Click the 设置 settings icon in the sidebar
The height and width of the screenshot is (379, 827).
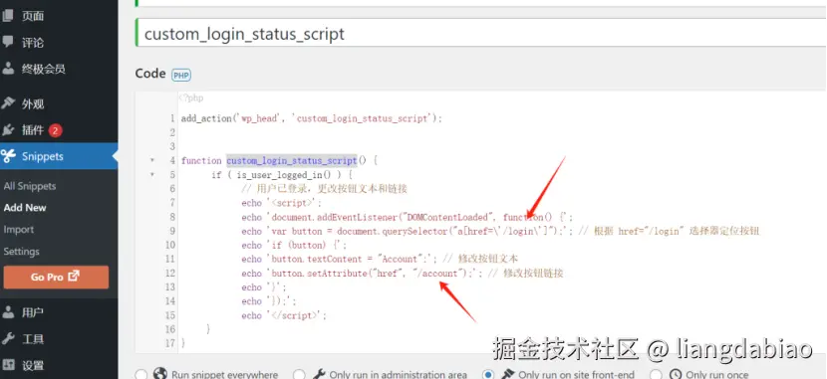7,365
